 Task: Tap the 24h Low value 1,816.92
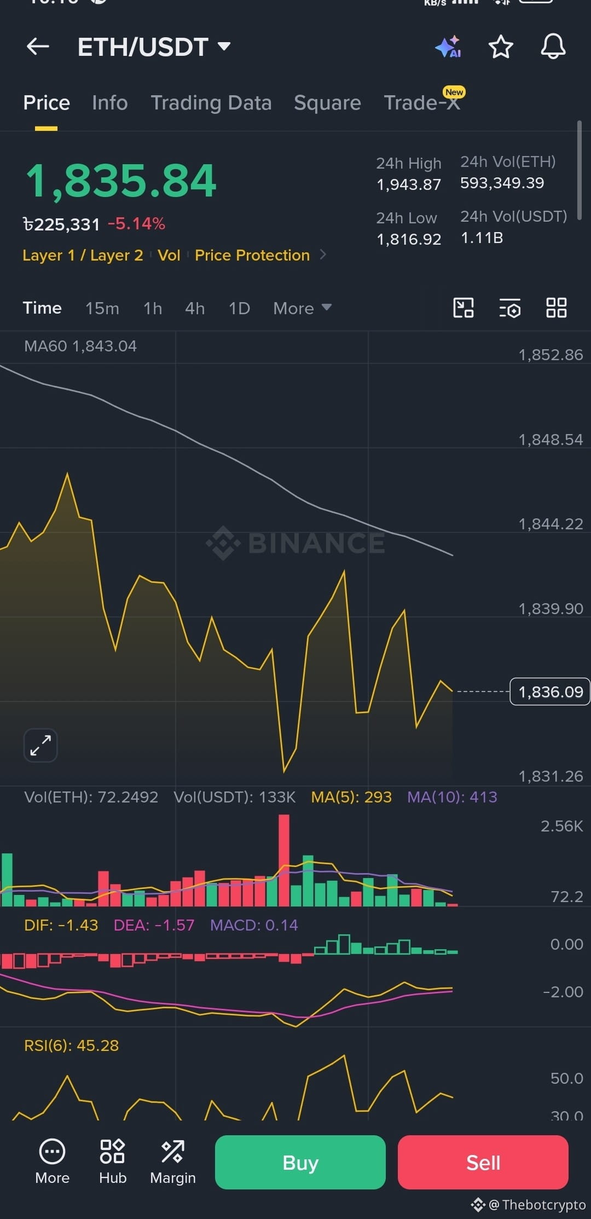click(x=409, y=239)
